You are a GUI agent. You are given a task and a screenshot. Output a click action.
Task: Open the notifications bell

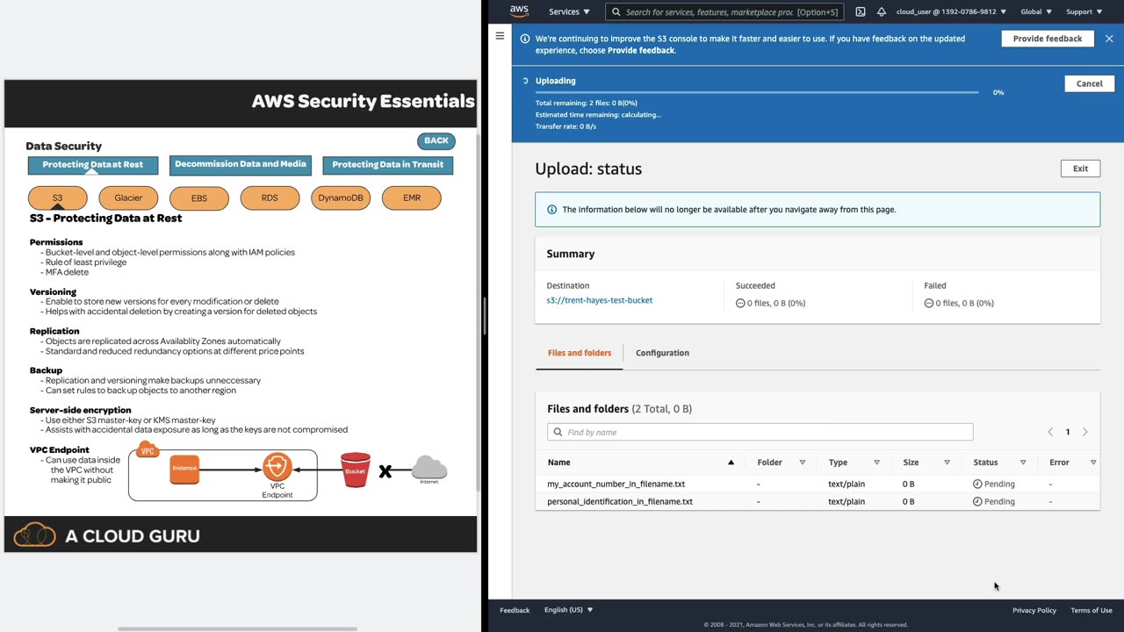click(882, 12)
